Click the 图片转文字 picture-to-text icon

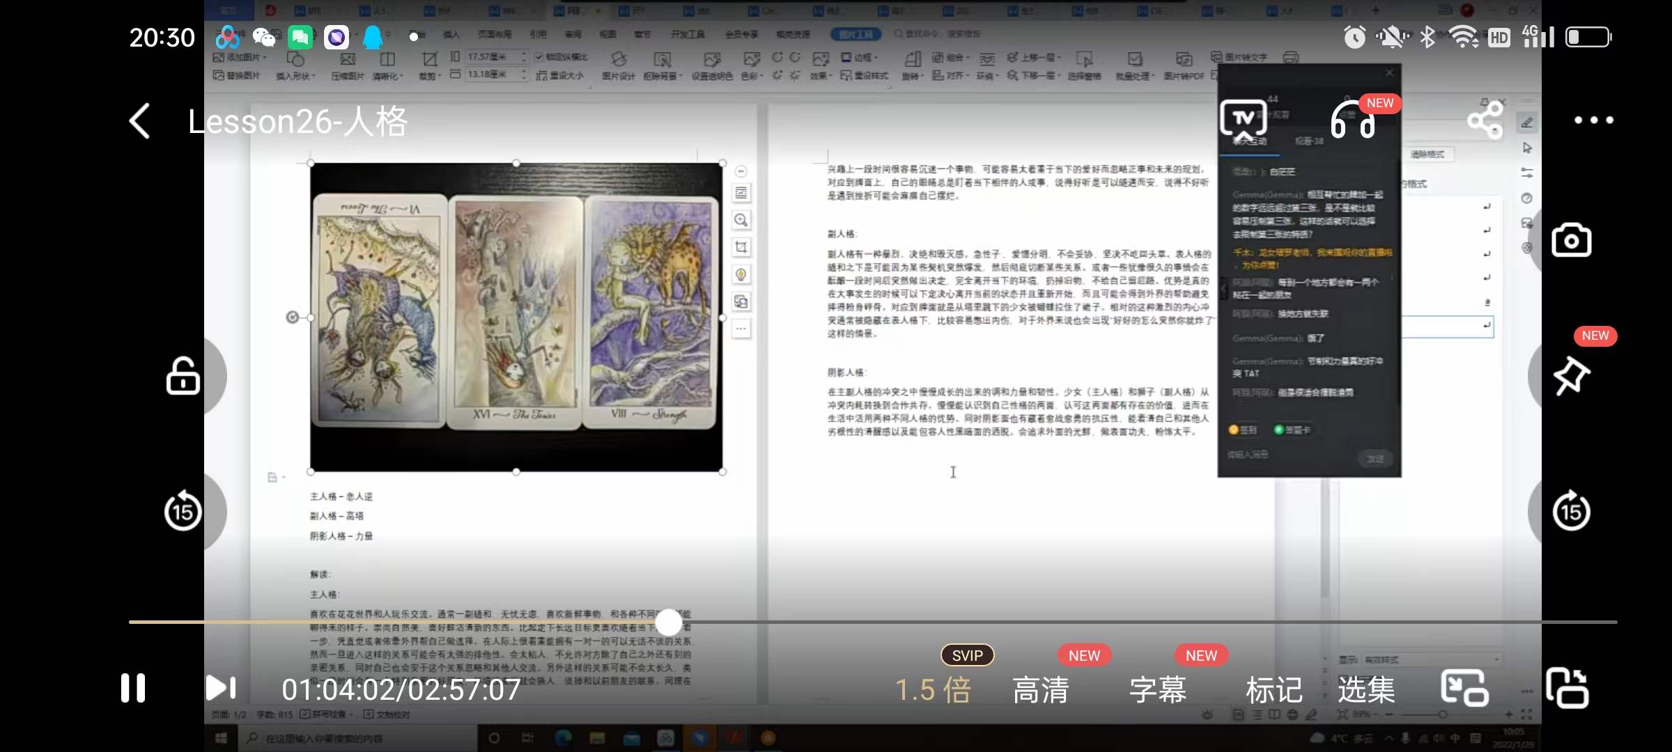1239,58
